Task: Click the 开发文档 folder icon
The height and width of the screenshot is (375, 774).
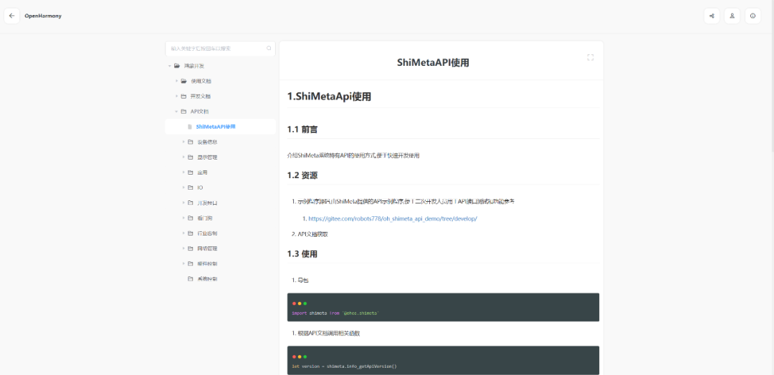Action: [183, 96]
